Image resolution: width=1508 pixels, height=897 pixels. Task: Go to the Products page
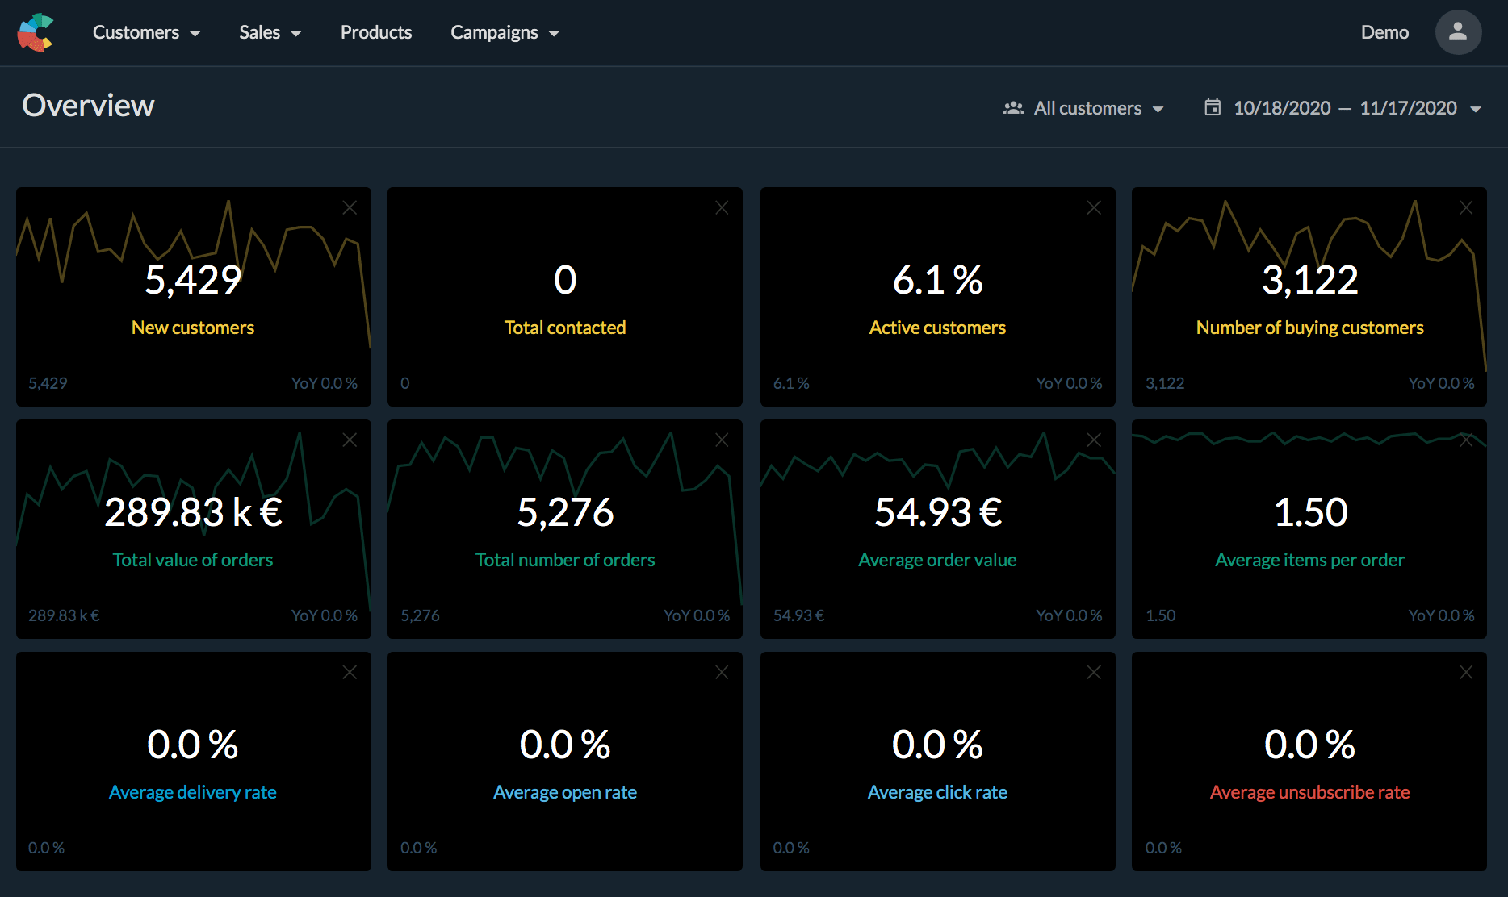[x=376, y=32]
